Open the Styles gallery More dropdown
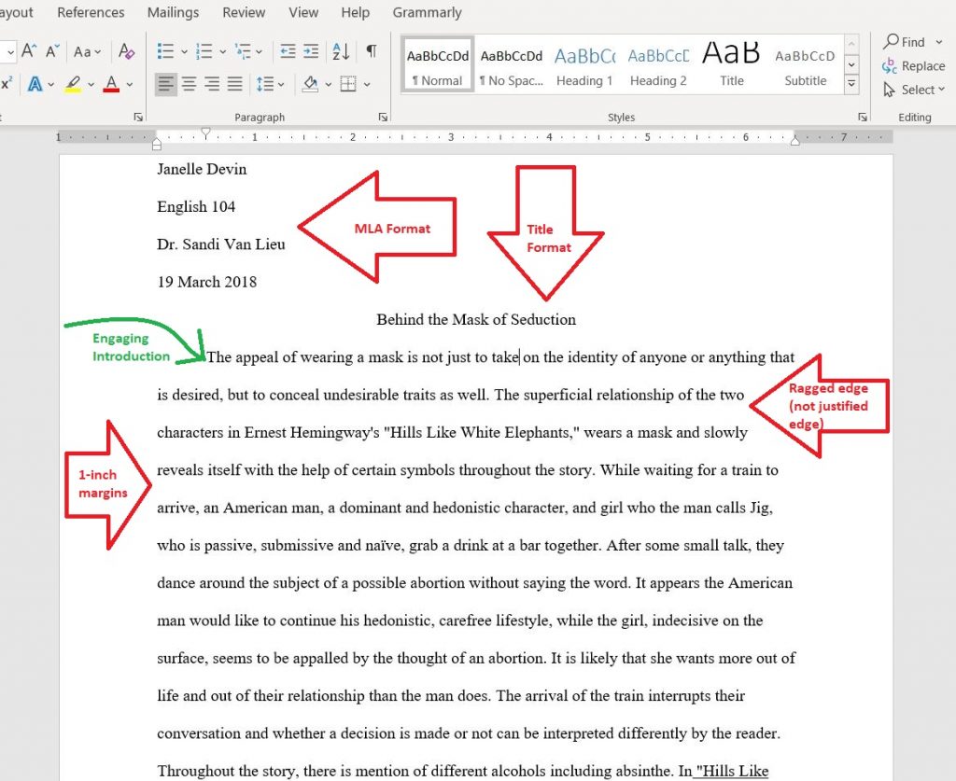Screen dimensions: 956x781 click(851, 83)
